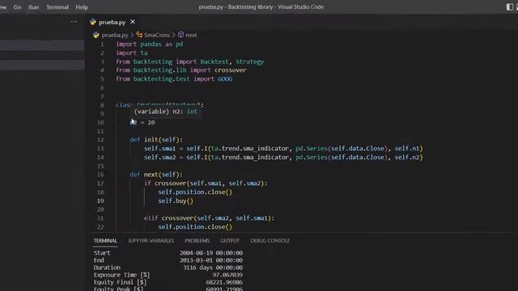The image size is (518, 291).
Task: Click 'def init(self):' on line 12
Action: (x=156, y=140)
